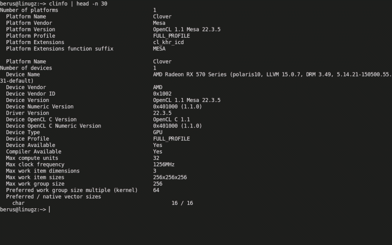Click the Device OpenCL C Version label
The width and height of the screenshot is (392, 245).
[x=41, y=120]
